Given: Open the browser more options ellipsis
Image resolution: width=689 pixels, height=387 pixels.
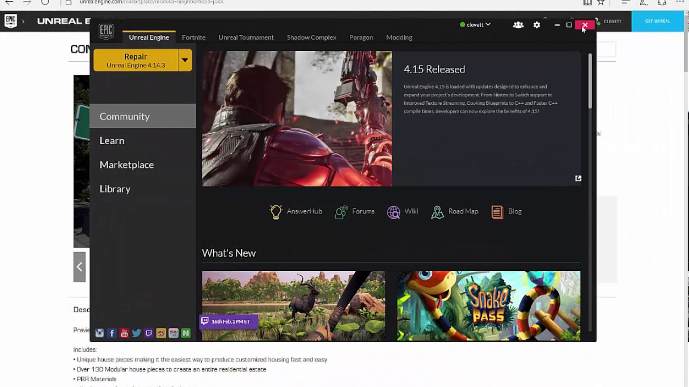Looking at the screenshot, I should coord(680,2).
